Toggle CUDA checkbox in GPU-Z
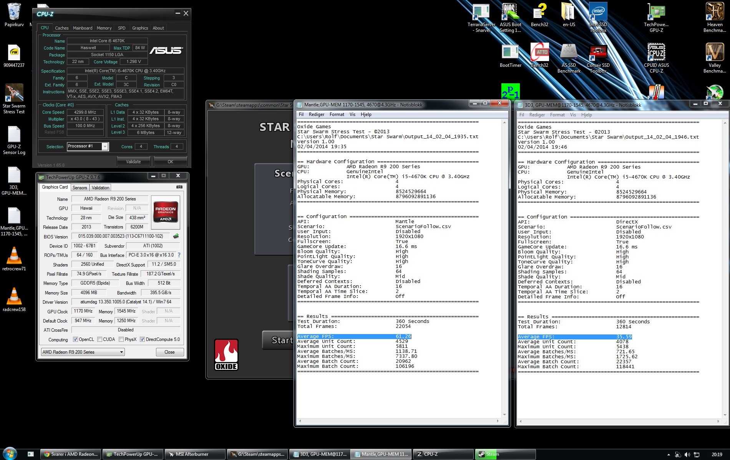The width and height of the screenshot is (730, 460). tap(100, 339)
